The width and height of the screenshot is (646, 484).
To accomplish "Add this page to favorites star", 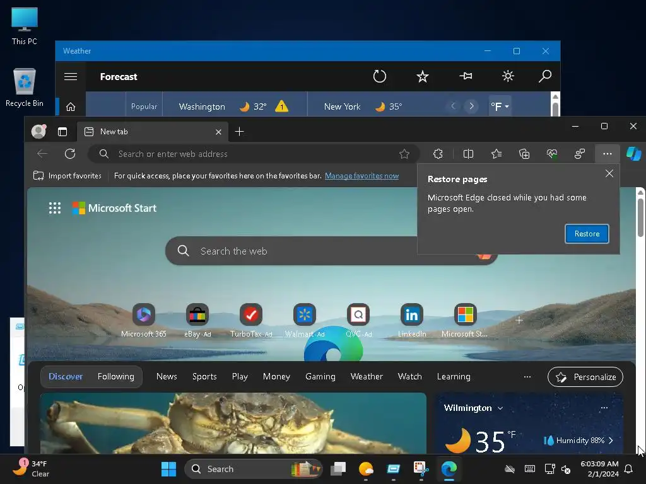I will (x=404, y=154).
